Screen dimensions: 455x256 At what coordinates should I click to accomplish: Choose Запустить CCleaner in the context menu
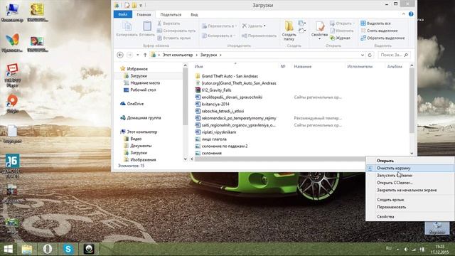395,176
